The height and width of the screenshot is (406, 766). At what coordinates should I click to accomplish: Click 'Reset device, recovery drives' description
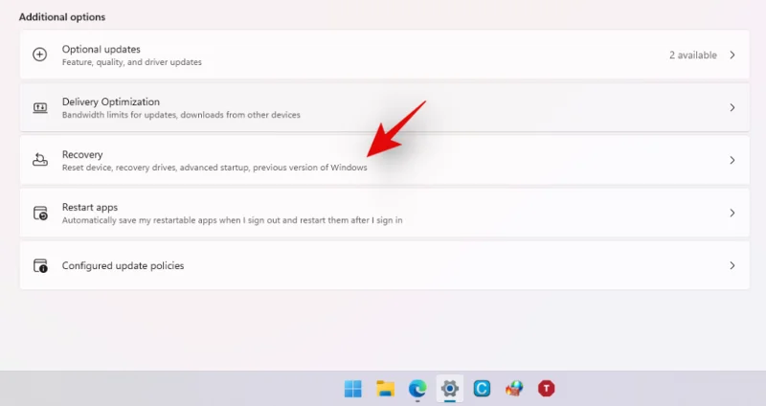(x=214, y=168)
